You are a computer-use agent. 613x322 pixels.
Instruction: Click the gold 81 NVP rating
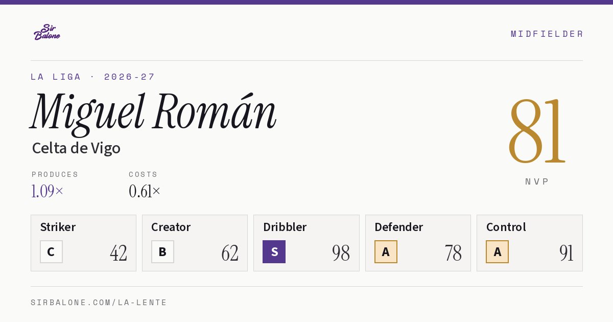click(537, 131)
